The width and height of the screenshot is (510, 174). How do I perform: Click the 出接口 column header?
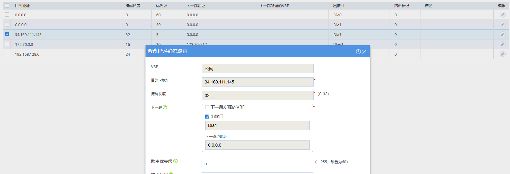pos(339,6)
